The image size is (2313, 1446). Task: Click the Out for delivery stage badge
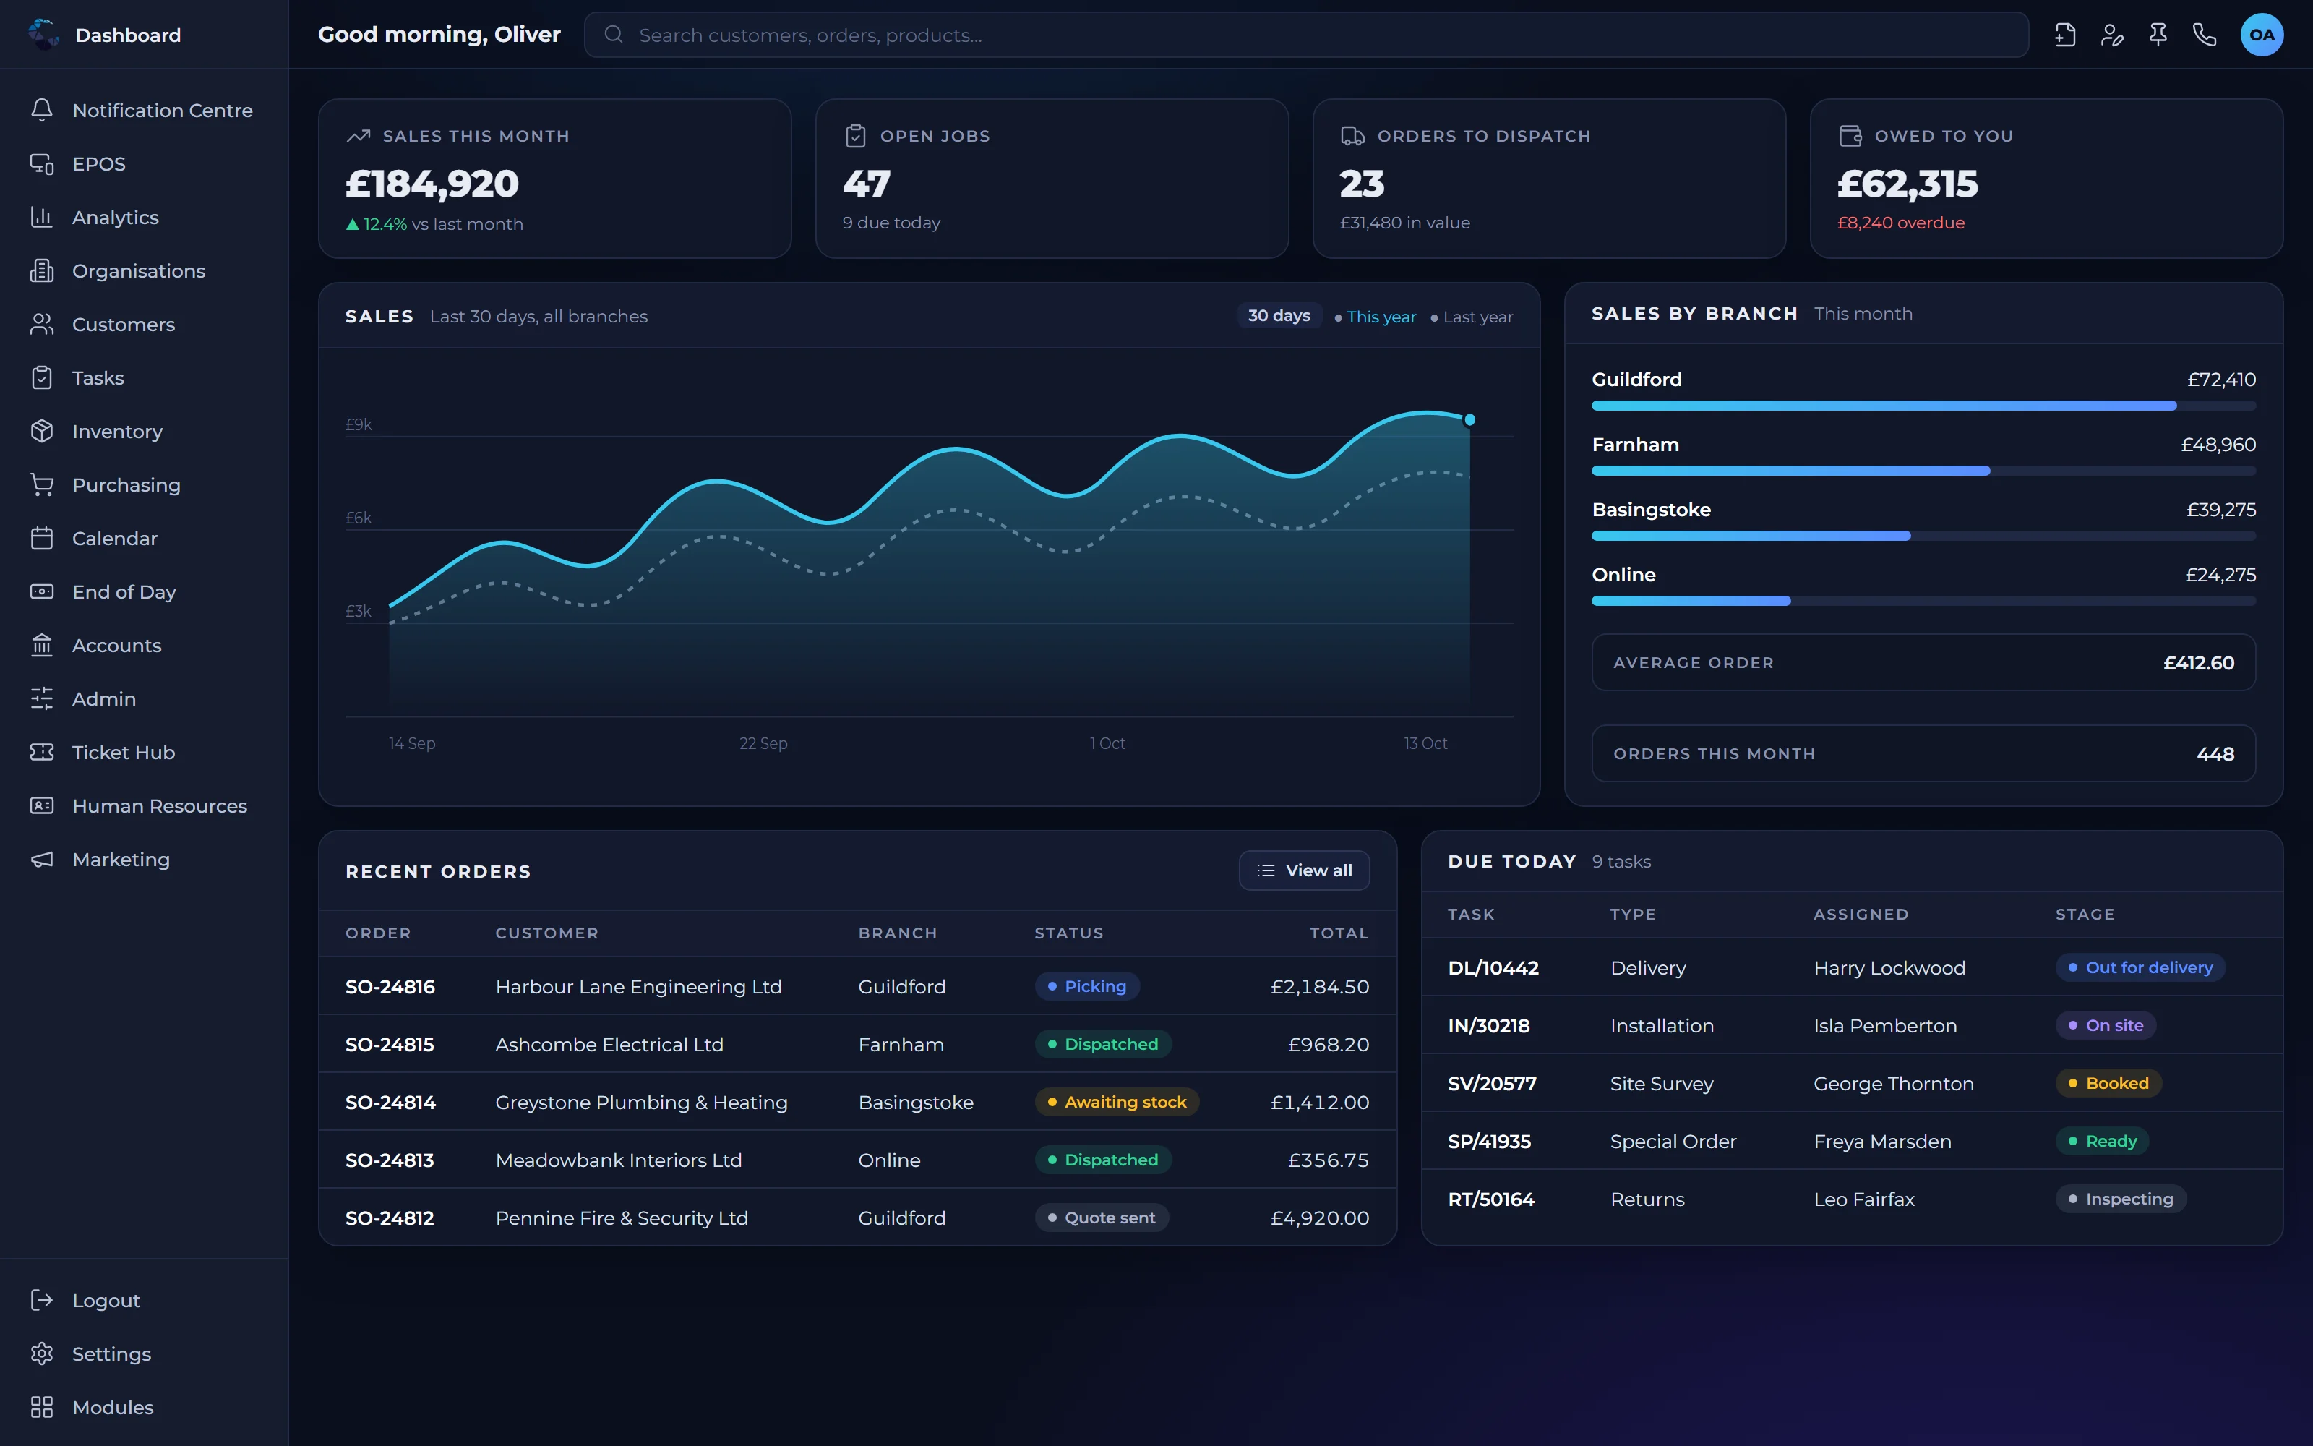(2140, 967)
